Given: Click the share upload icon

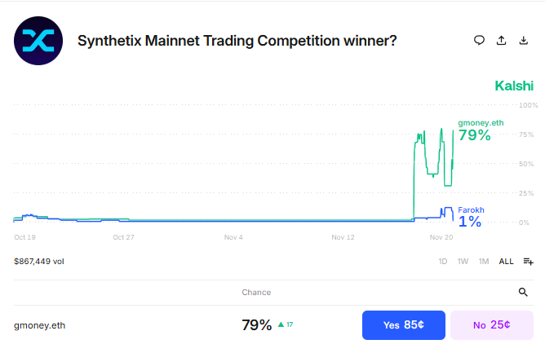Looking at the screenshot, I should click(501, 40).
